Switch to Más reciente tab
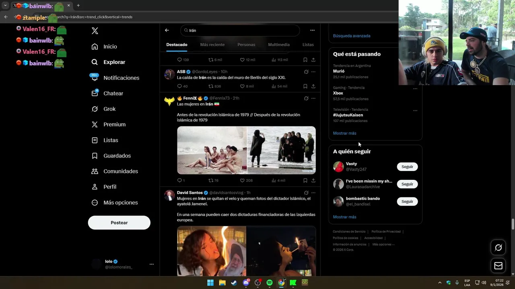This screenshot has width=515, height=289. (x=212, y=45)
